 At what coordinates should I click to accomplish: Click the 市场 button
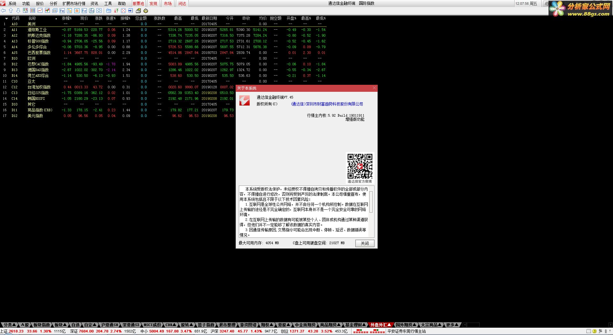pyautogui.click(x=168, y=4)
